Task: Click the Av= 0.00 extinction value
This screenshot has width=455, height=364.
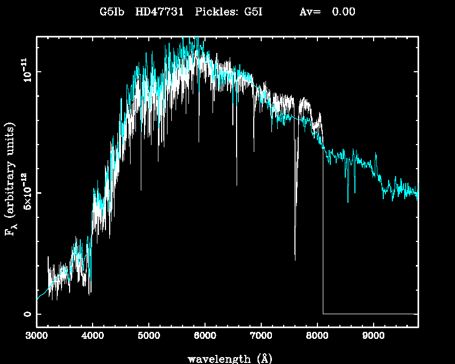Action: [327, 12]
